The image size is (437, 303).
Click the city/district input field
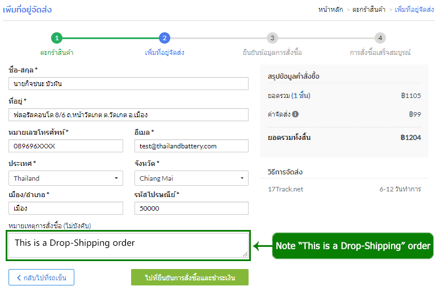pyautogui.click(x=66, y=208)
